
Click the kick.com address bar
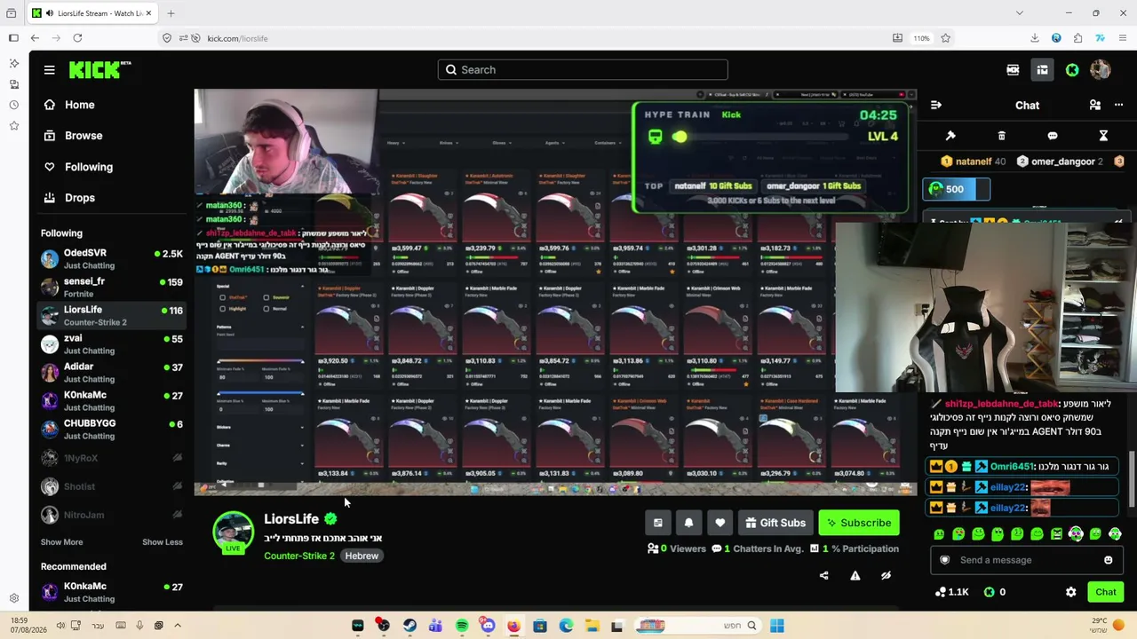(x=533, y=38)
